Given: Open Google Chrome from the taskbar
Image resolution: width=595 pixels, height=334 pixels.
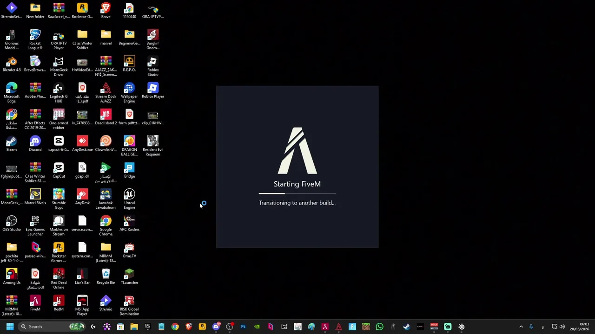Looking at the screenshot, I should click(175, 327).
